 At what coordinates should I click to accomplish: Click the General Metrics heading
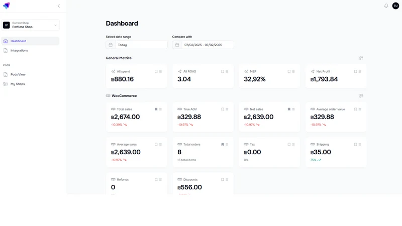pos(119,58)
